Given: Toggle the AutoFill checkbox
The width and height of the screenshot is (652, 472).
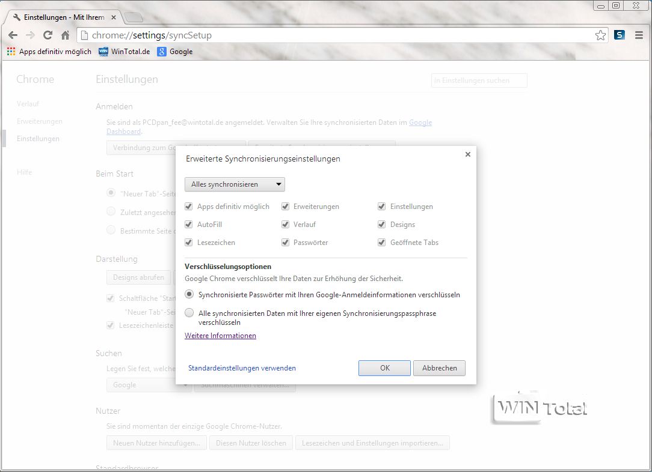Looking at the screenshot, I should click(x=189, y=224).
